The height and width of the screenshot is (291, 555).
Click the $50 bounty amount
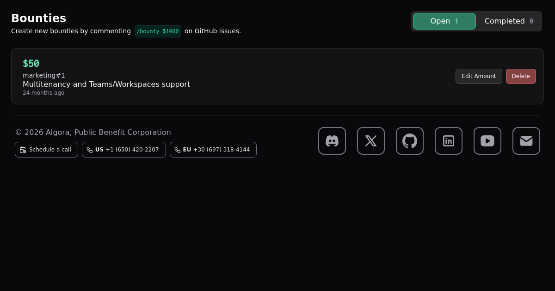click(x=31, y=64)
